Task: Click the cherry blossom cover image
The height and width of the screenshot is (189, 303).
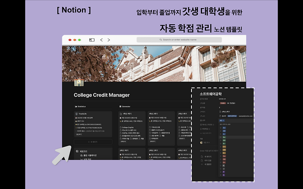Action: click(154, 64)
